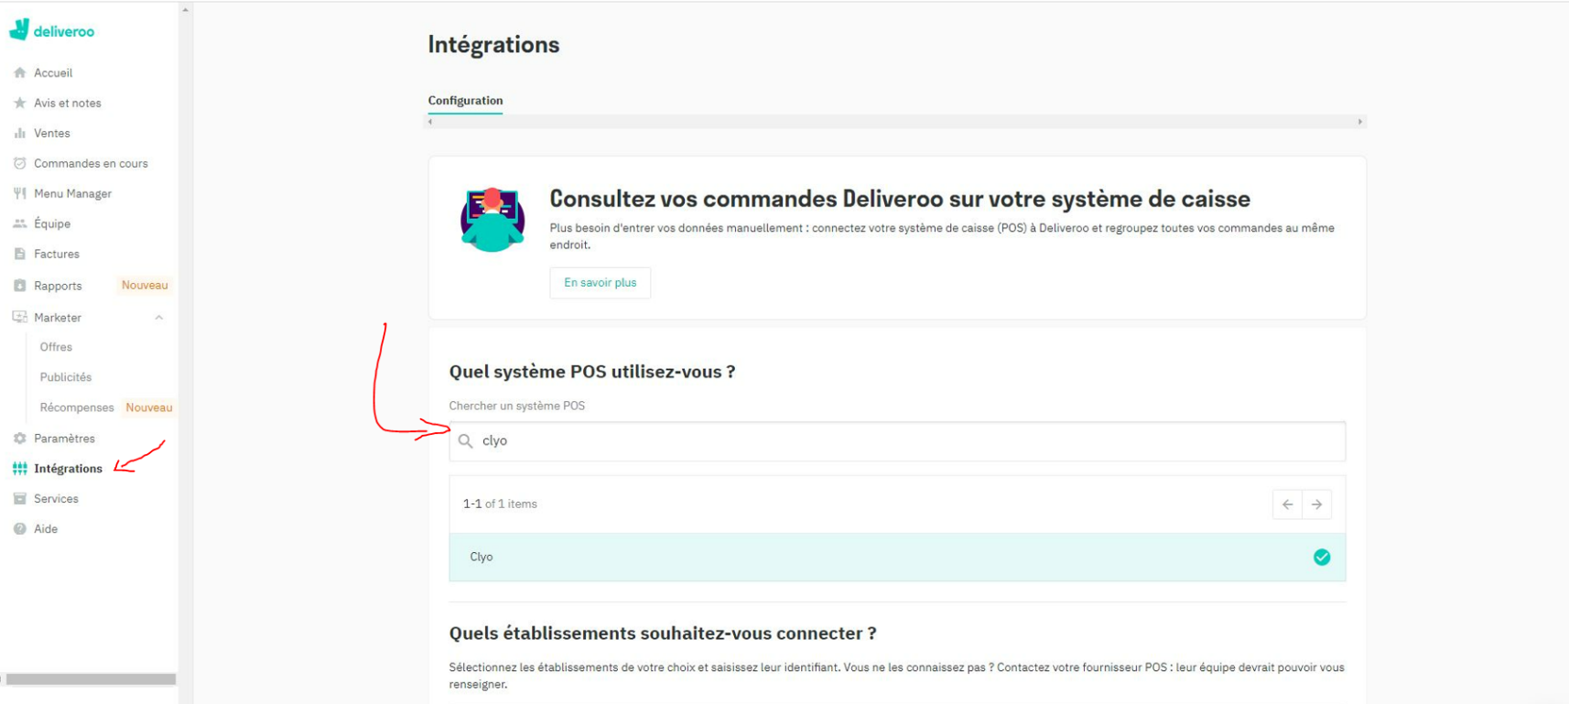Image resolution: width=1569 pixels, height=704 pixels.
Task: Click the Deliveroo logo
Action: coord(51,30)
